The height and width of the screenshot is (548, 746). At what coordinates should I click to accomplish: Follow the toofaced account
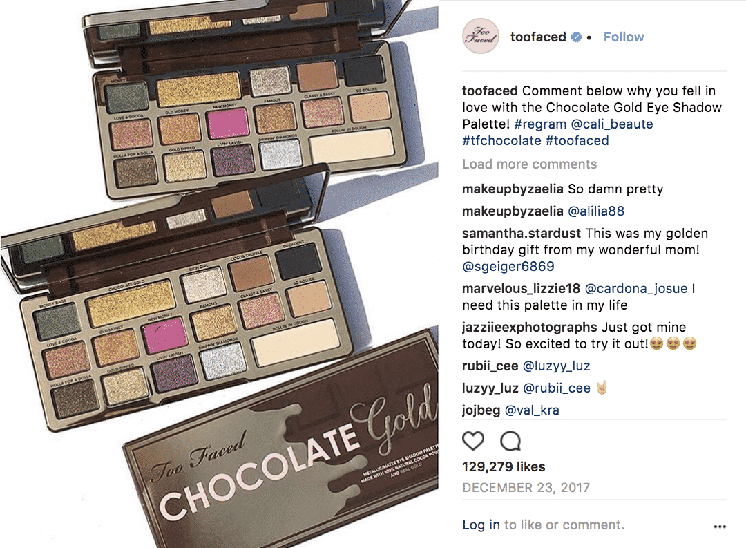click(x=623, y=37)
